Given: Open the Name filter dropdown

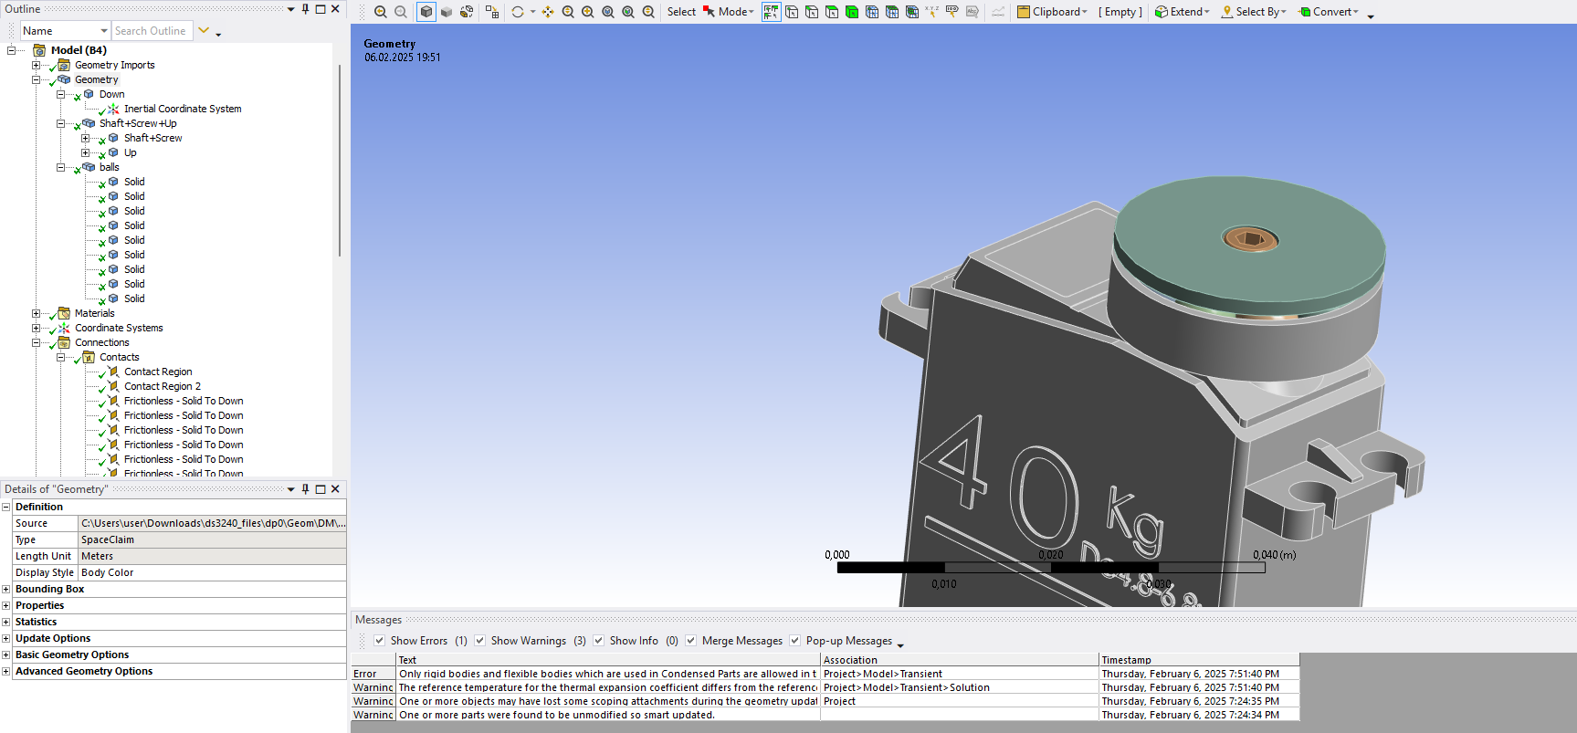Looking at the screenshot, I should (x=103, y=31).
